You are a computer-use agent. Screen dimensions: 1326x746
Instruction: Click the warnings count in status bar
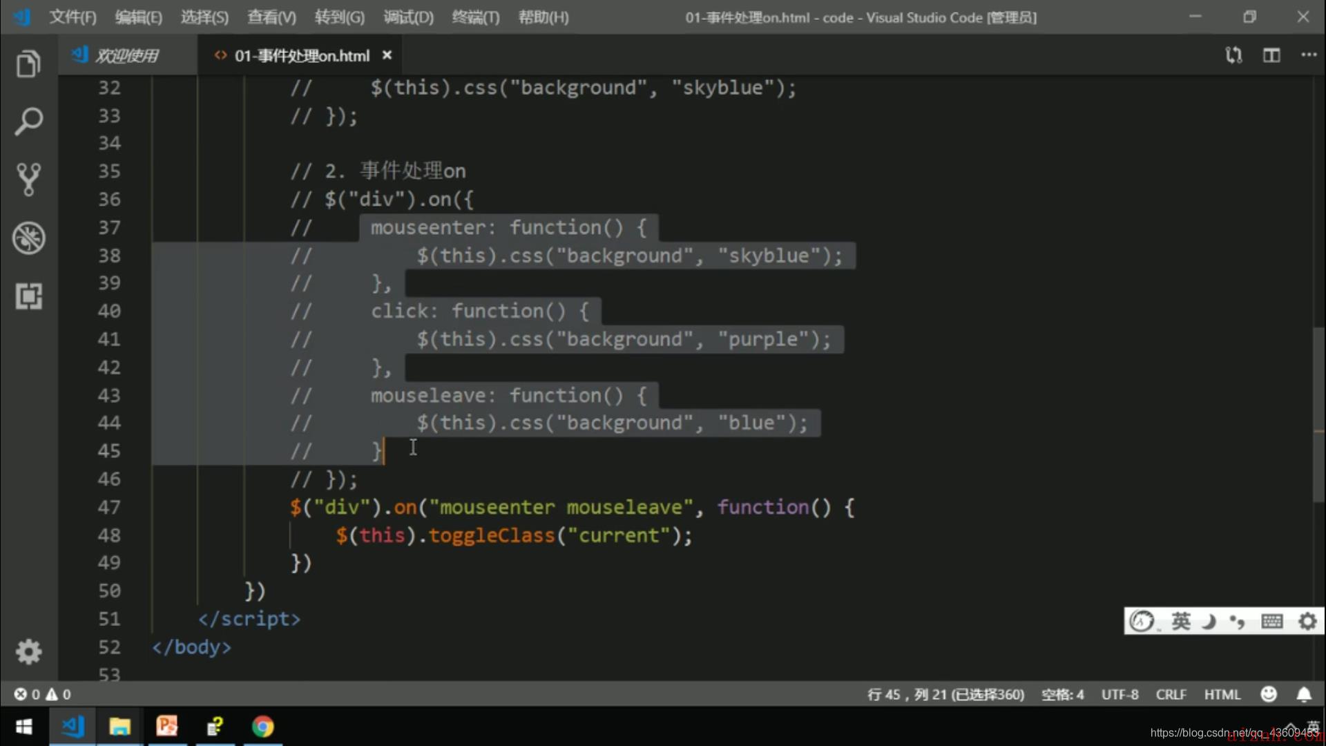58,694
